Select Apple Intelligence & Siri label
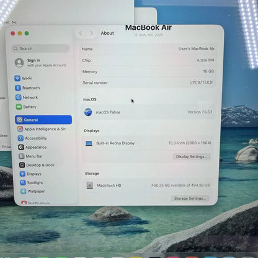The height and width of the screenshot is (258, 258). (x=45, y=129)
